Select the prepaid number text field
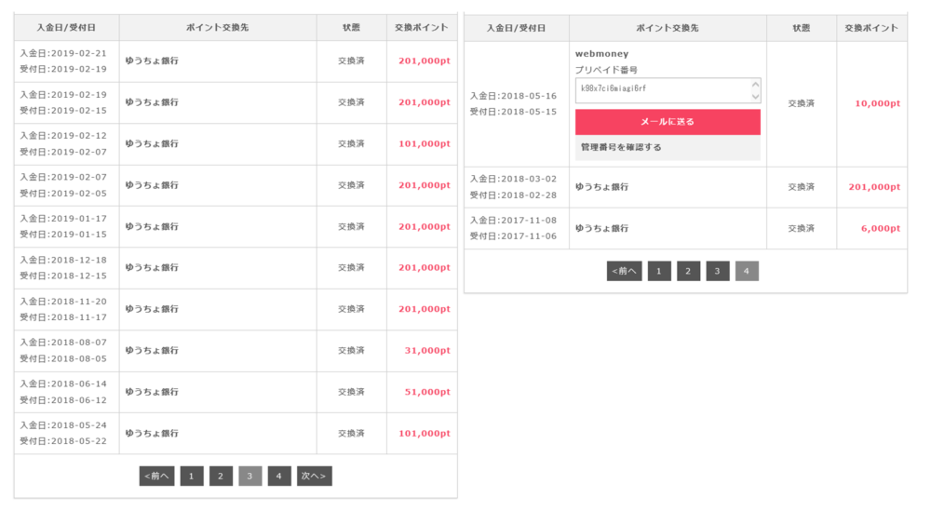 coord(668,90)
